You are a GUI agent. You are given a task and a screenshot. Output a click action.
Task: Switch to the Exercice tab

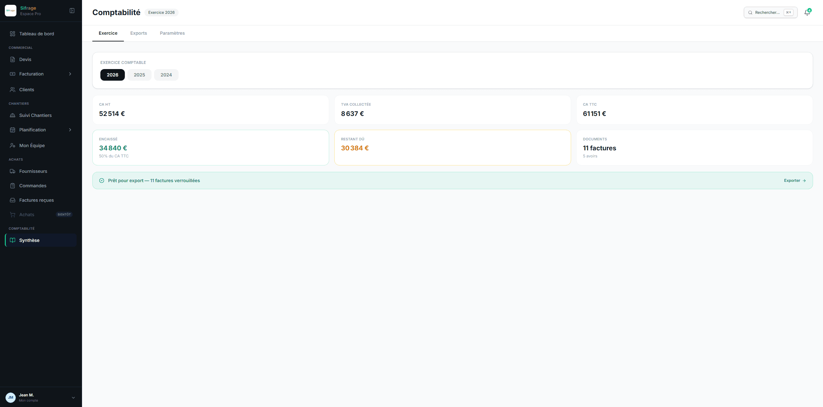108,33
